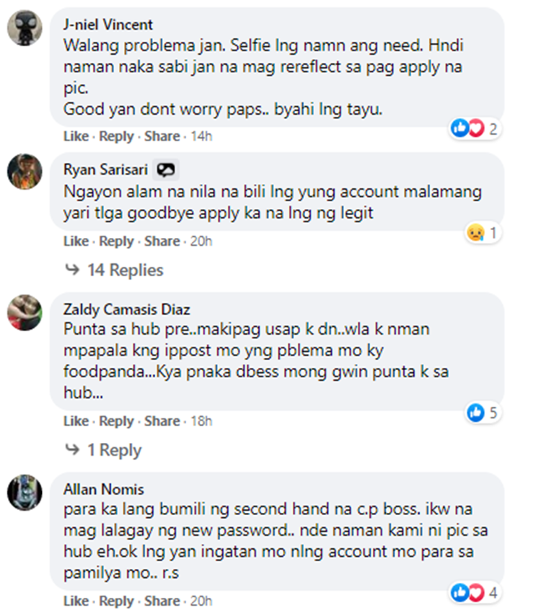This screenshot has height=616, width=541.
Task: Reply to Ryan Sarisari's comment
Action: (116, 241)
